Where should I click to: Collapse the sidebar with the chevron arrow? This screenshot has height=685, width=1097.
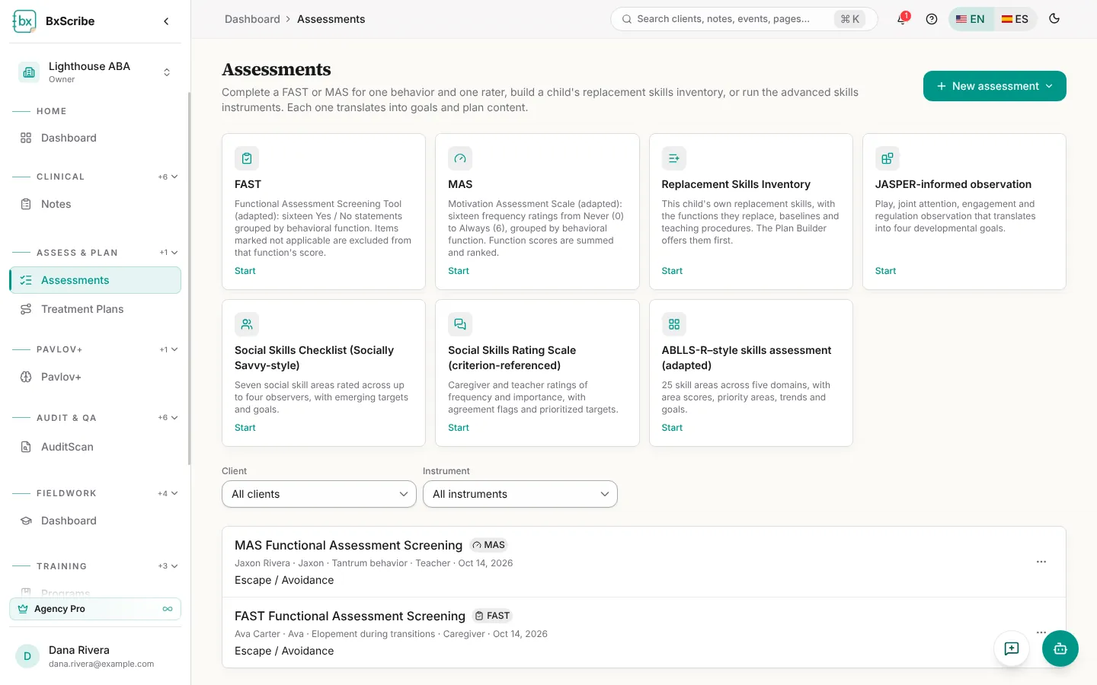(166, 21)
